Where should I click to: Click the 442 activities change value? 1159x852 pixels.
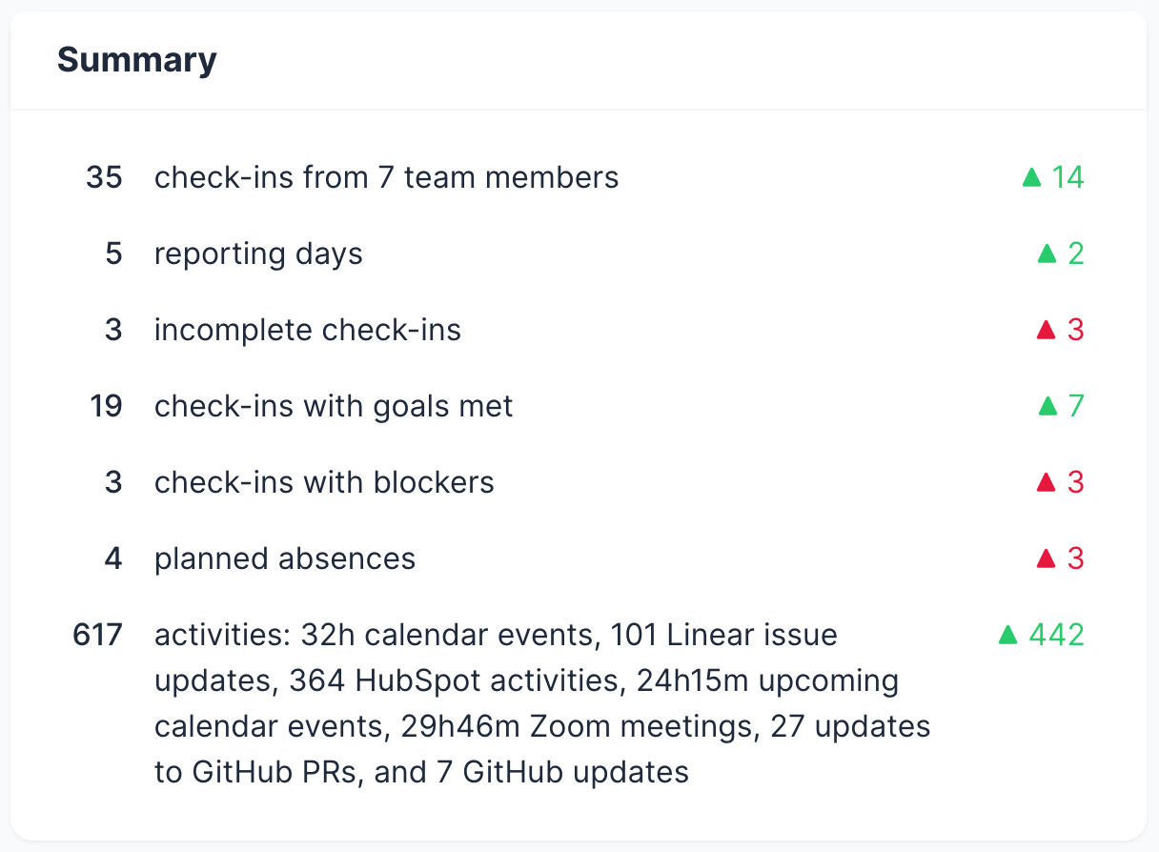pyautogui.click(x=1056, y=635)
